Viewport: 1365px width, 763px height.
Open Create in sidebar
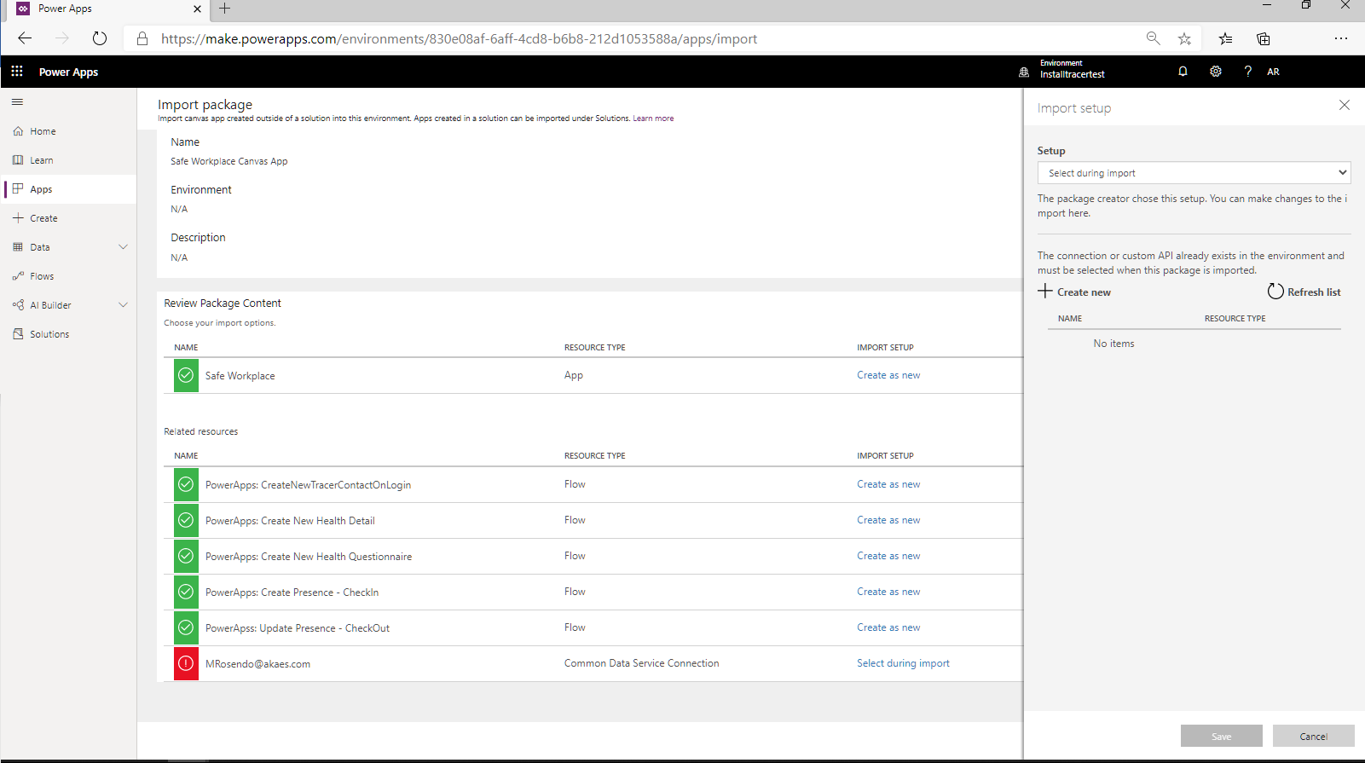coord(68,218)
